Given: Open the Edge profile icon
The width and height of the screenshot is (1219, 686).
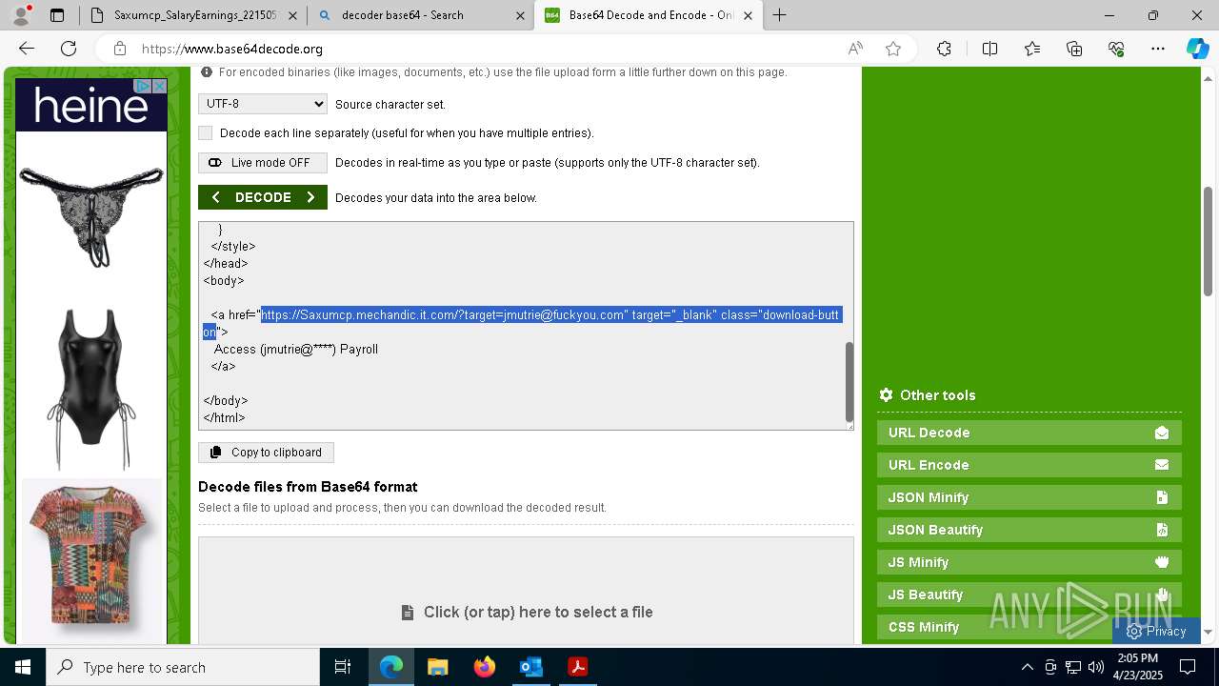Looking at the screenshot, I should tap(21, 14).
